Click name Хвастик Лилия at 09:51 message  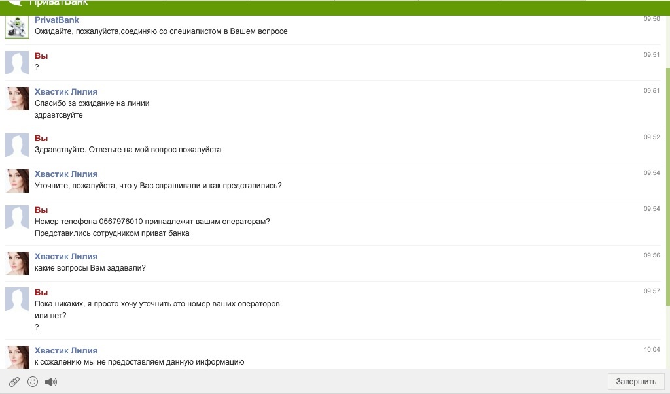click(65, 92)
